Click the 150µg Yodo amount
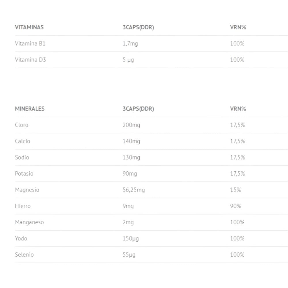This screenshot has height=288, width=288. [x=130, y=238]
